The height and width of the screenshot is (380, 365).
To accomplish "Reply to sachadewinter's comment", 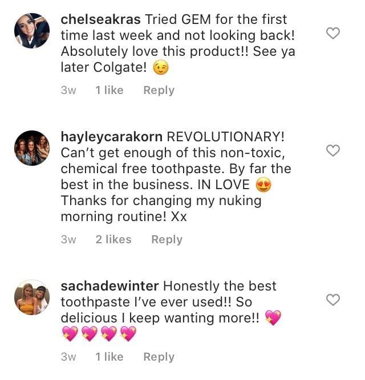I will [159, 357].
